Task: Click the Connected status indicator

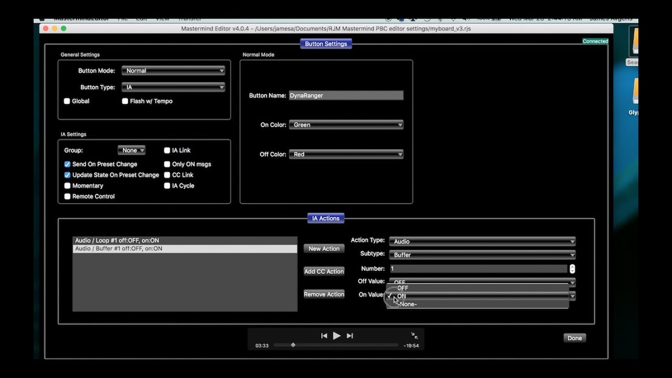Action: point(595,41)
